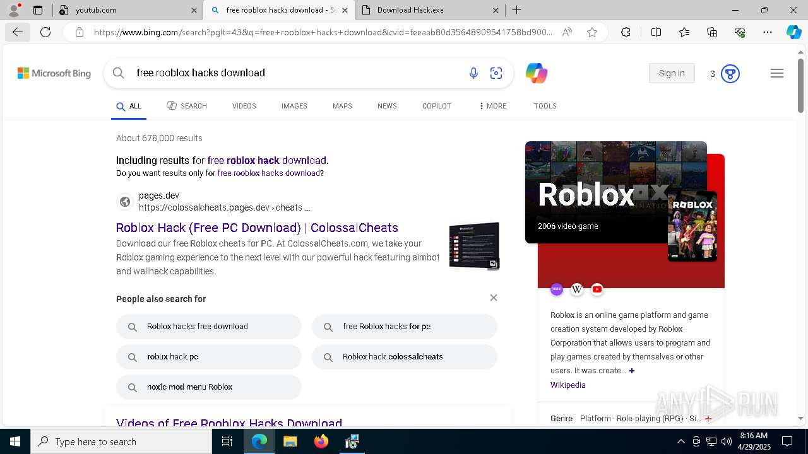Click the Bing search input field
808x454 pixels.
point(297,73)
